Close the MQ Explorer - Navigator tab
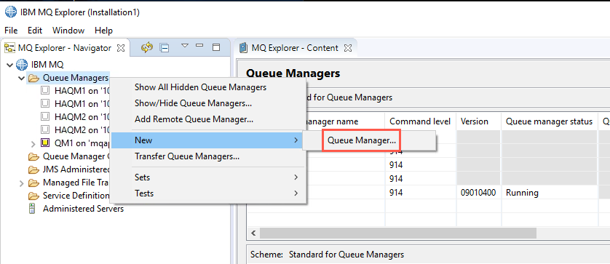The height and width of the screenshot is (264, 610). (121, 48)
